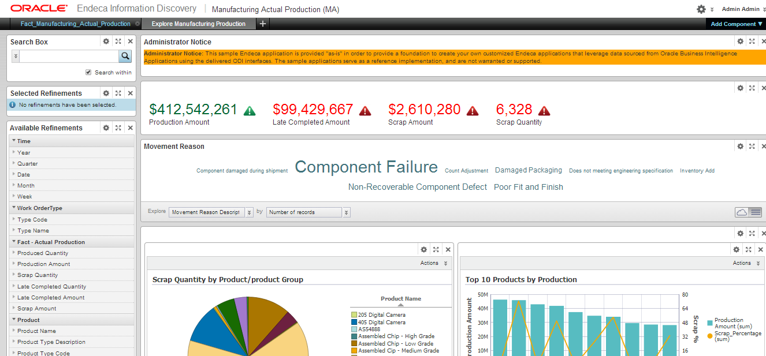Filter by Count Adjustment tag
Image resolution: width=766 pixels, height=356 pixels.
click(x=467, y=171)
